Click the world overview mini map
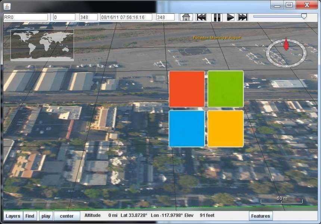 42,45
